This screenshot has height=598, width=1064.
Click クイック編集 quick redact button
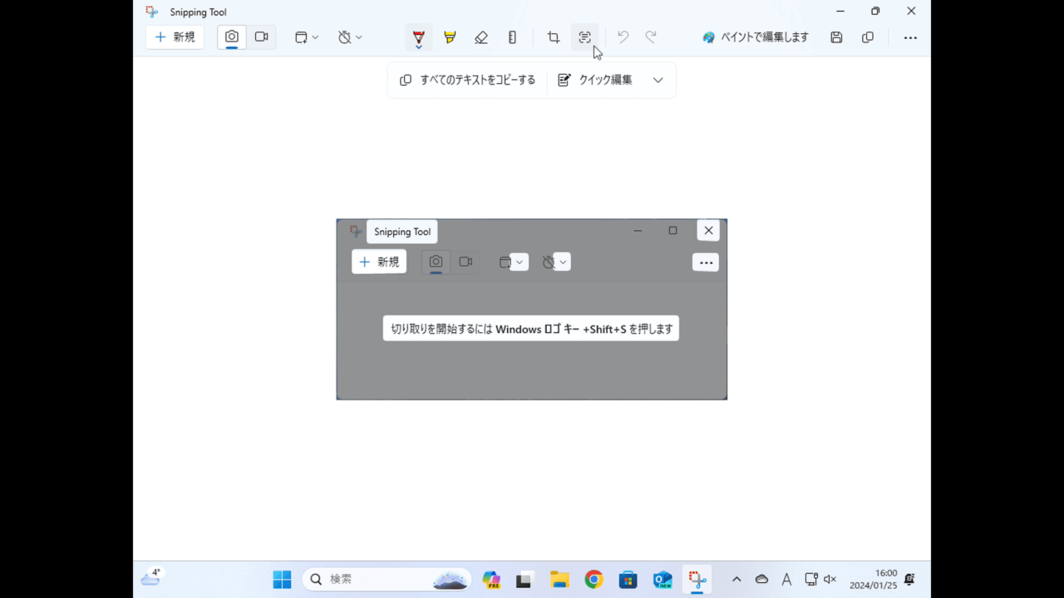(595, 80)
